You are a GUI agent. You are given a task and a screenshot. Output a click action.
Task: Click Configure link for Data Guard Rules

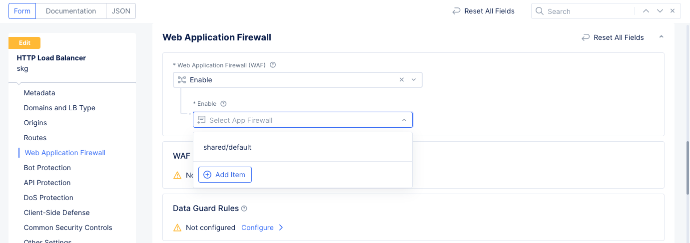pyautogui.click(x=257, y=228)
